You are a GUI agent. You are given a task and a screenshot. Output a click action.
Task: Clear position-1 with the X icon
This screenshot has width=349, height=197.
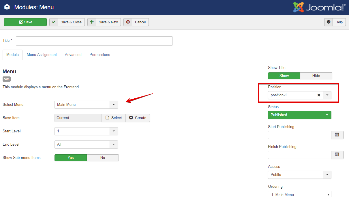pos(319,95)
